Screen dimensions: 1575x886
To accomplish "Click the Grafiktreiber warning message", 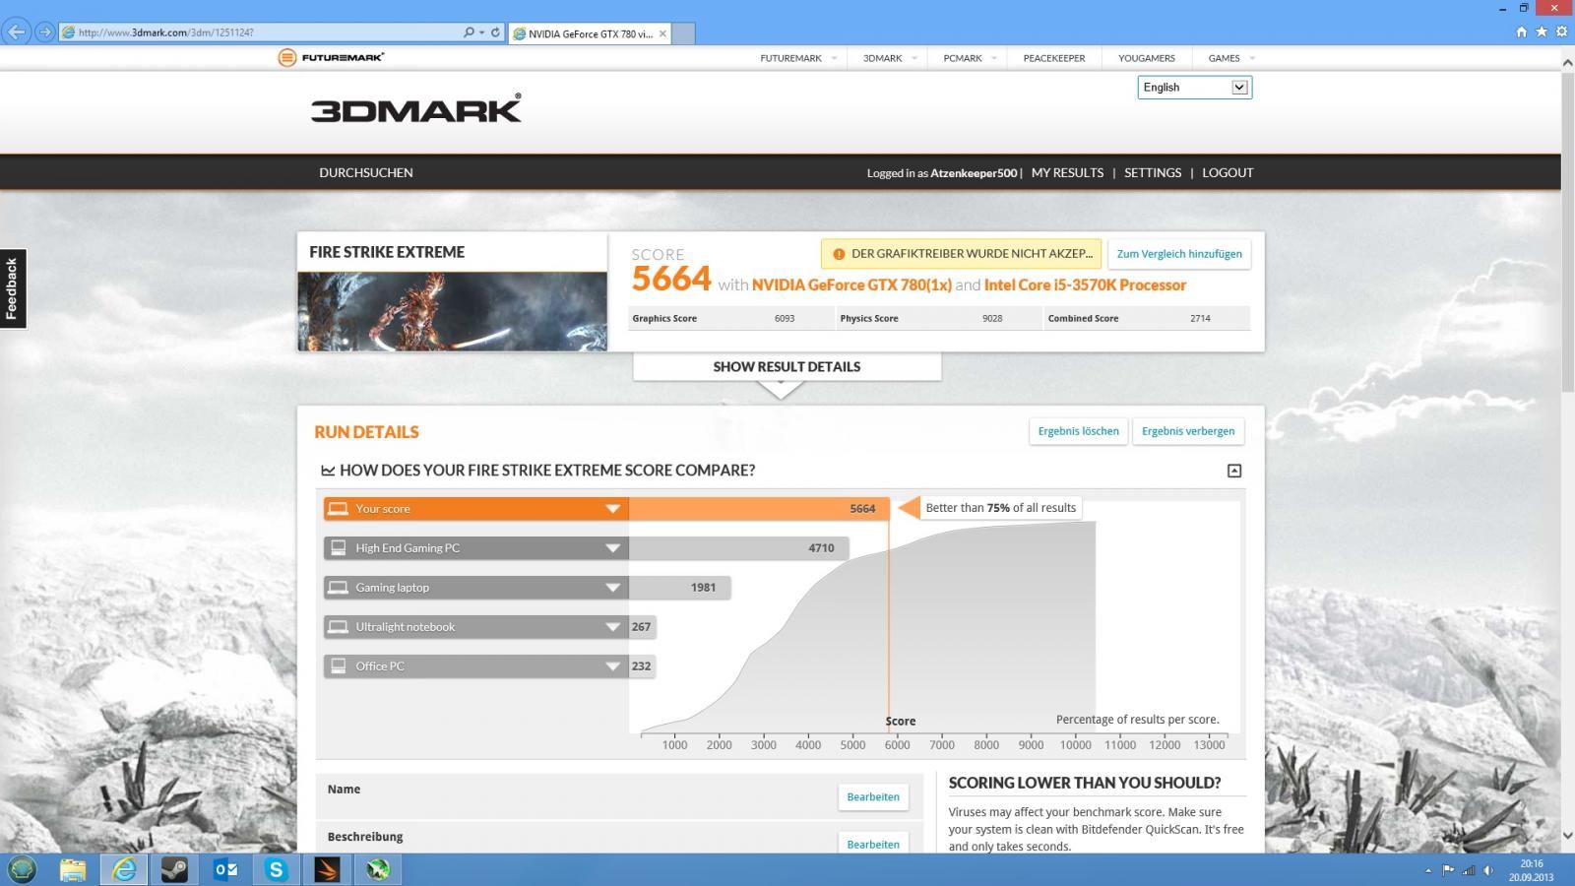I will 961,254.
